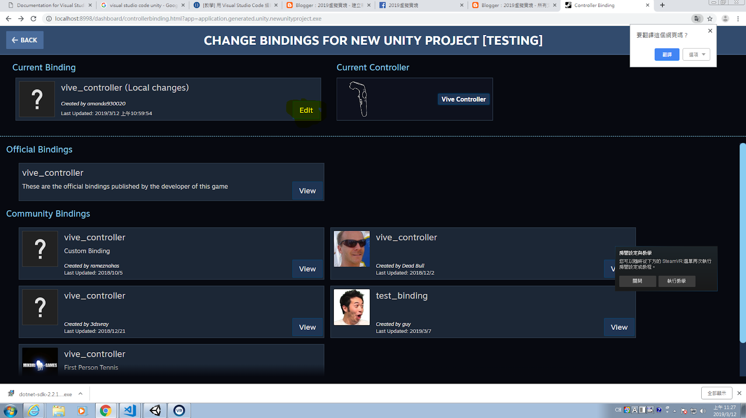The height and width of the screenshot is (418, 746).
Task: Open Windows Explorer folder from taskbar
Action: tap(58, 411)
